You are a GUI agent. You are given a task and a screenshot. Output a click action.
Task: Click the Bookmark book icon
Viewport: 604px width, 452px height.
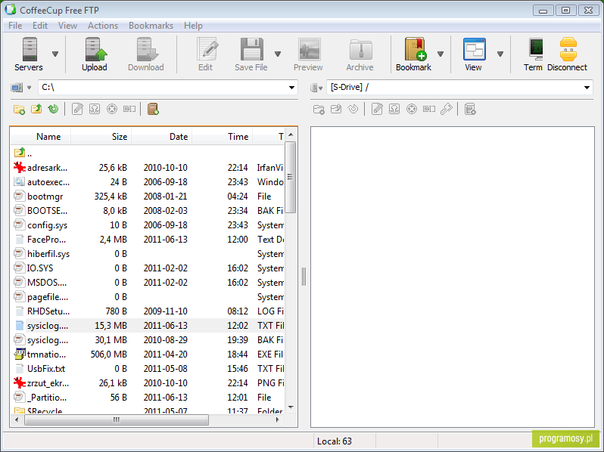(416, 49)
